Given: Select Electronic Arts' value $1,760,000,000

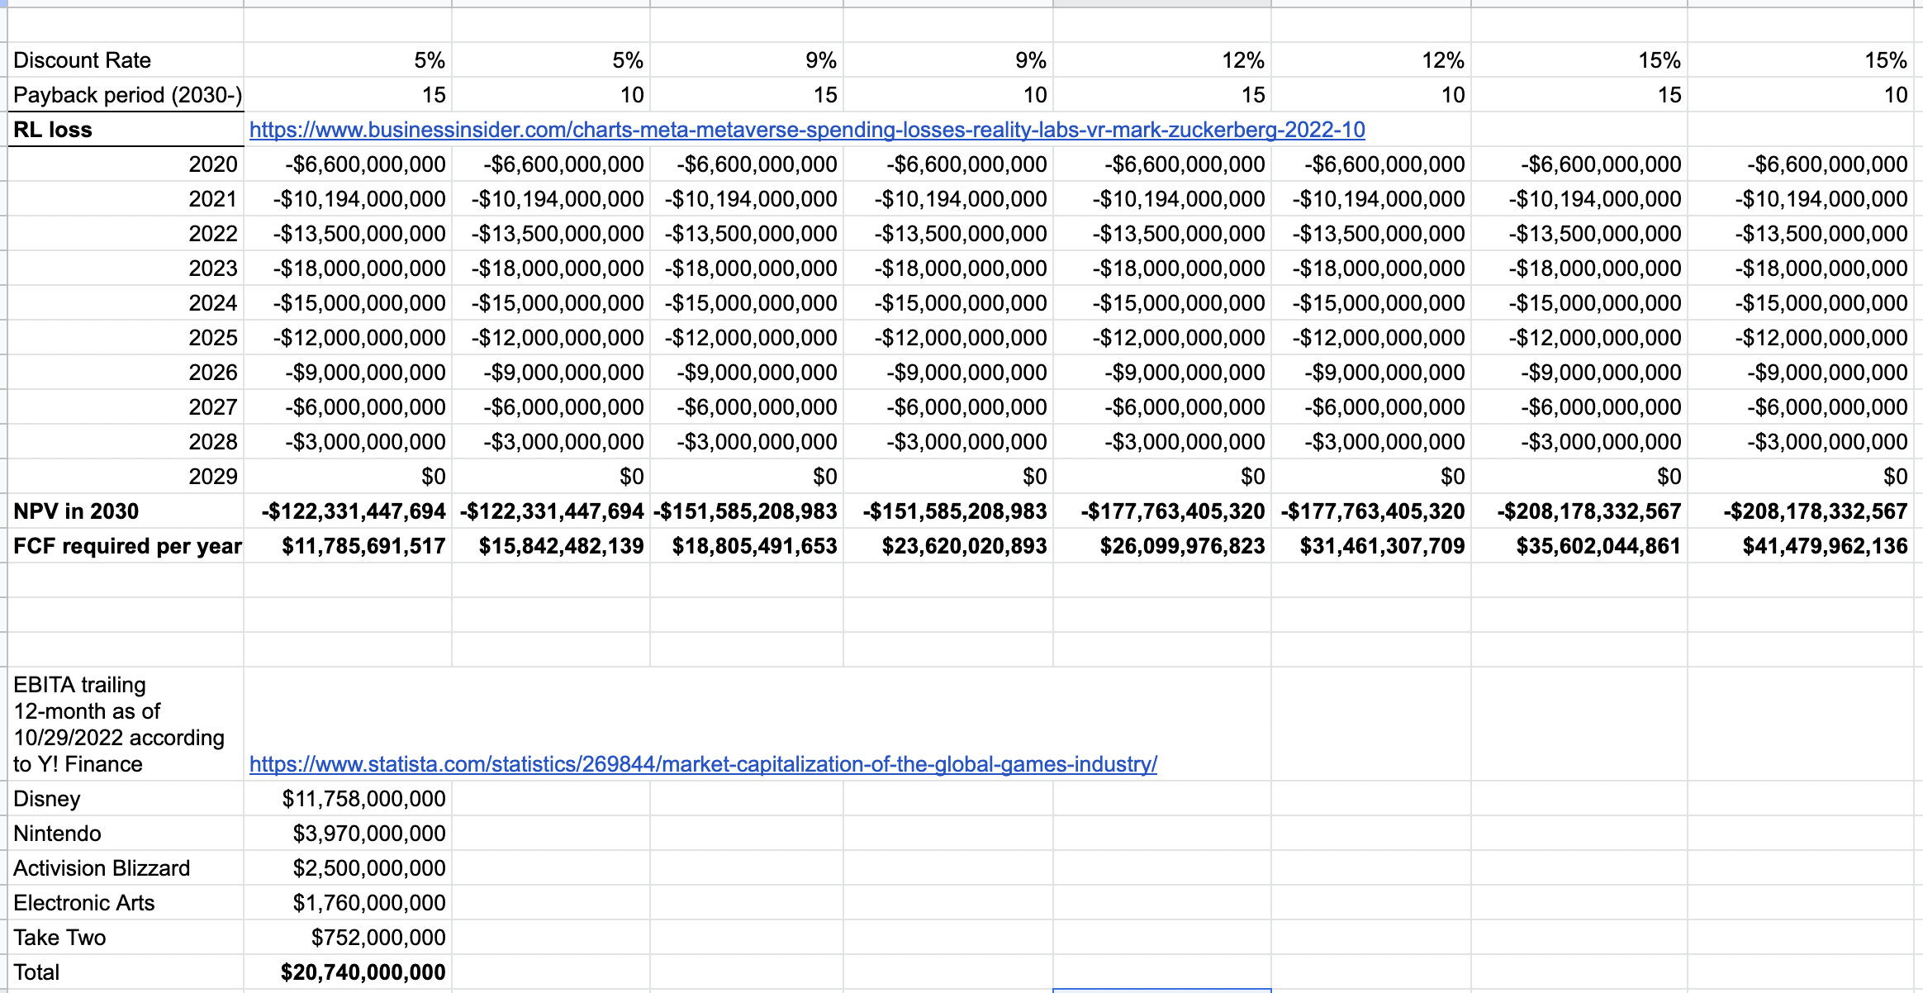Looking at the screenshot, I should tap(348, 903).
